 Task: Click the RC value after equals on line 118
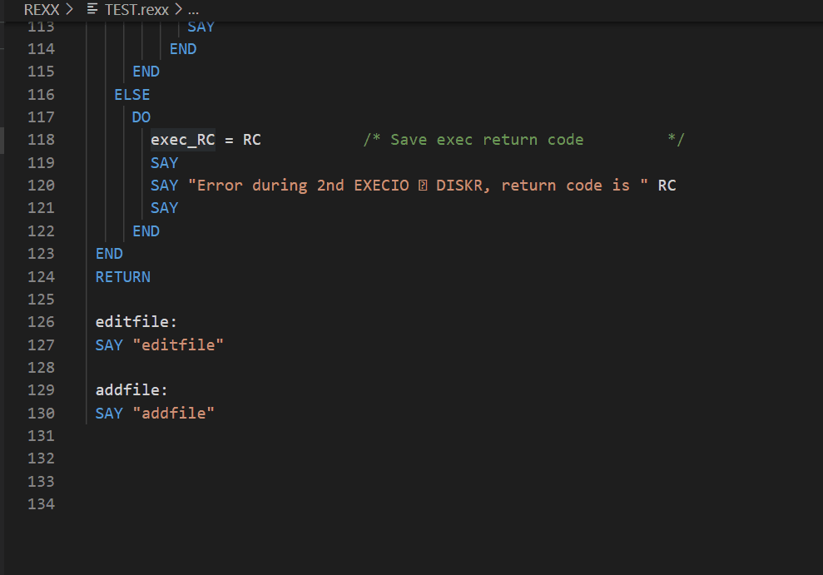click(252, 140)
